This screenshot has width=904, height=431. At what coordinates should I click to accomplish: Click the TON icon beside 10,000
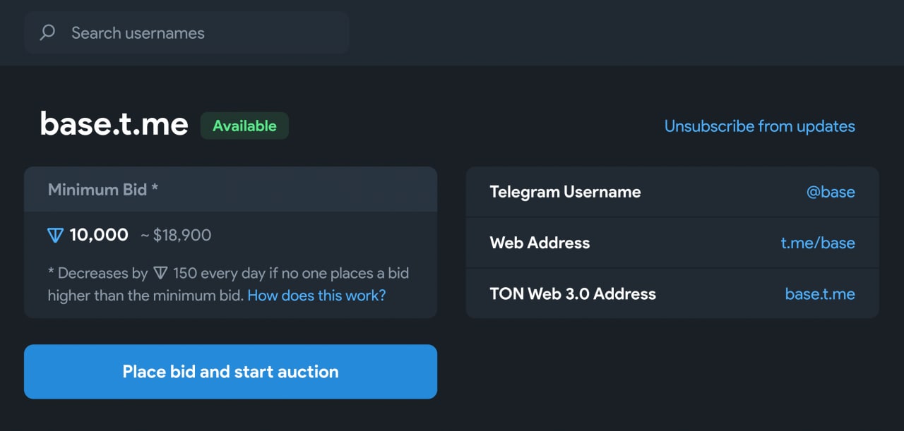click(55, 235)
